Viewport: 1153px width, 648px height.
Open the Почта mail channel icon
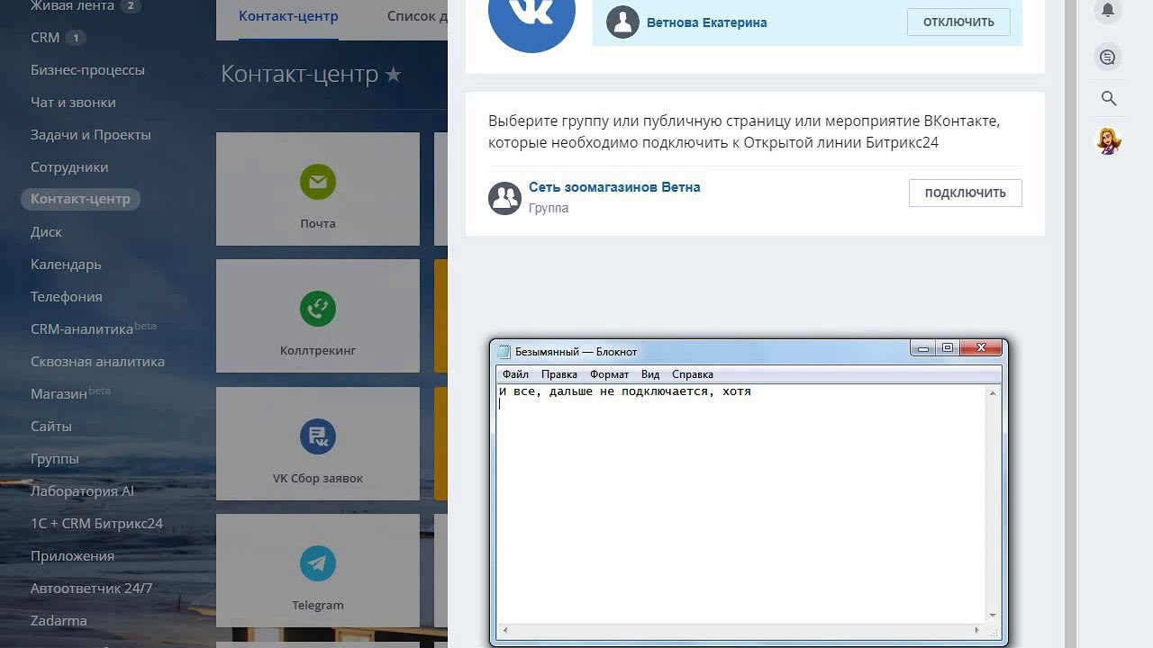[318, 182]
